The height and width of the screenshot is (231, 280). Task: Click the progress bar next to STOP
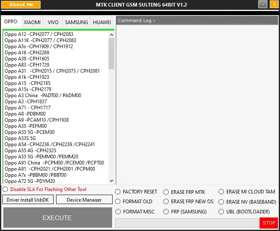[187, 223]
